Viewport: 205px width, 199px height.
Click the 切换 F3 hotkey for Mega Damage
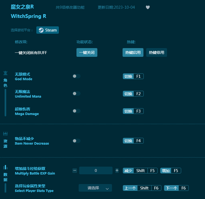(133, 111)
